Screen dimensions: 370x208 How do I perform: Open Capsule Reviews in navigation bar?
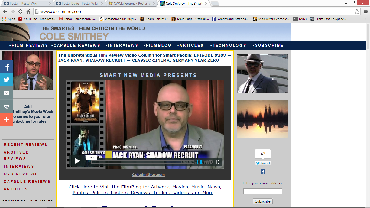76,45
